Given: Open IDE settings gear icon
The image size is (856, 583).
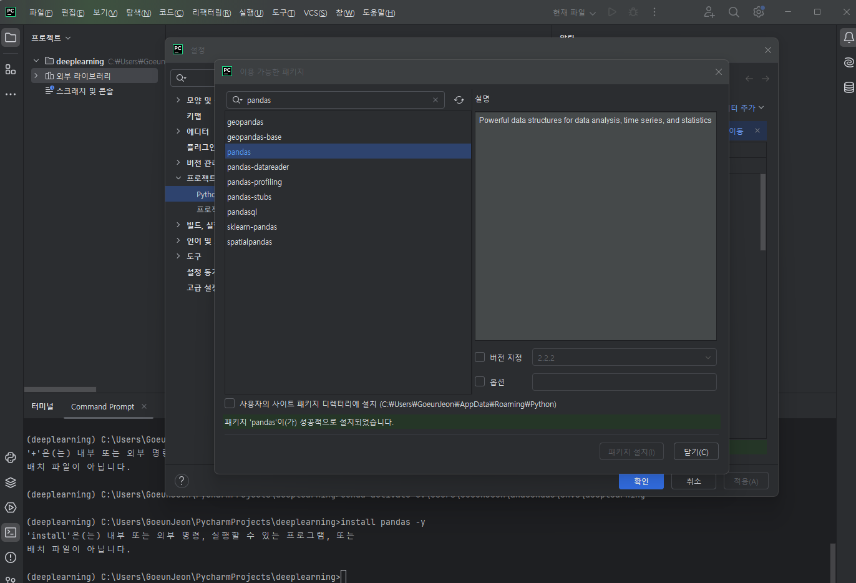Looking at the screenshot, I should 759,12.
